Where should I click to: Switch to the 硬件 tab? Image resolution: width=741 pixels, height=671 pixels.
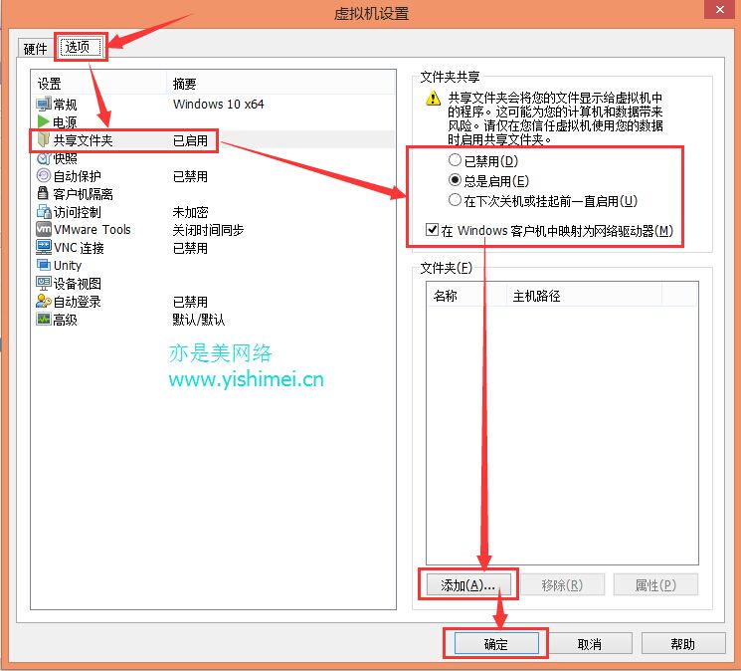(36, 49)
